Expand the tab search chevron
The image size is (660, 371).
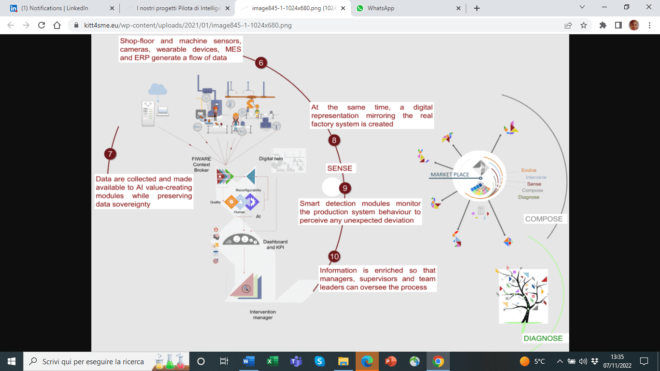pos(582,7)
